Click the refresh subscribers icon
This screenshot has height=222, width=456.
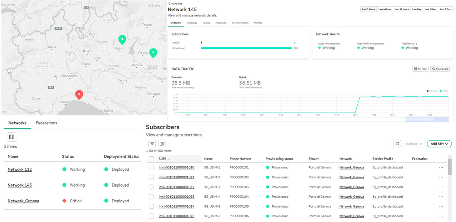(x=397, y=143)
